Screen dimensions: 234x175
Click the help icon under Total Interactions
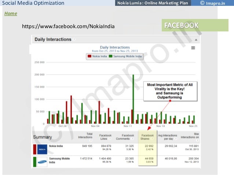coord(91,140)
